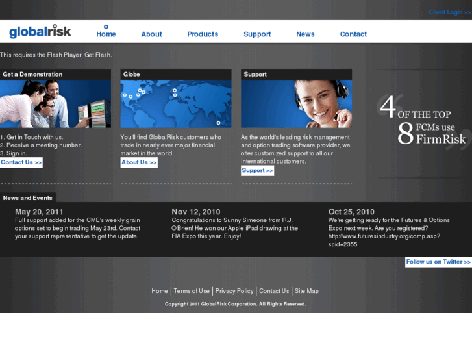Image resolution: width=472 pixels, height=354 pixels.
Task: Open the footer Privacy Policy link
Action: (234, 291)
